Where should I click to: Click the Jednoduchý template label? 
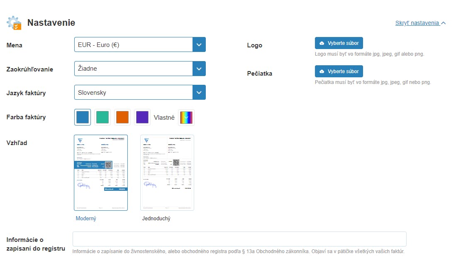(x=156, y=218)
